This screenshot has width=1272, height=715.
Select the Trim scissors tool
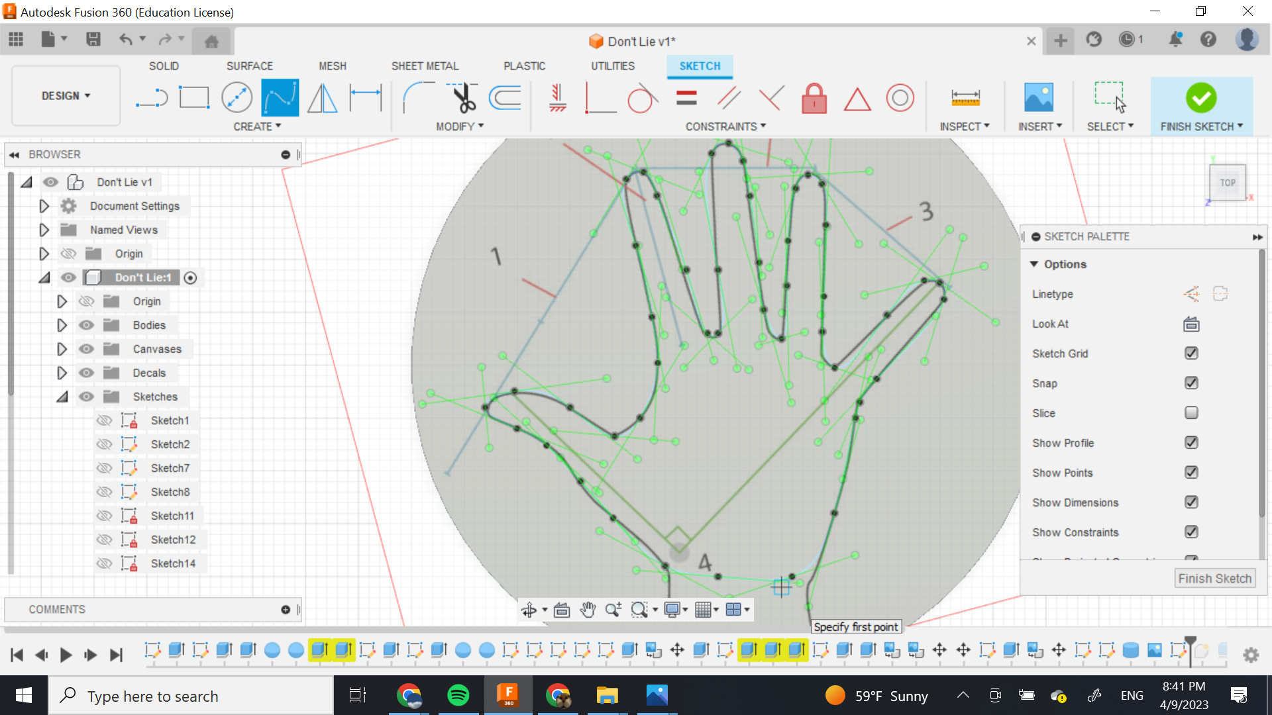(463, 98)
